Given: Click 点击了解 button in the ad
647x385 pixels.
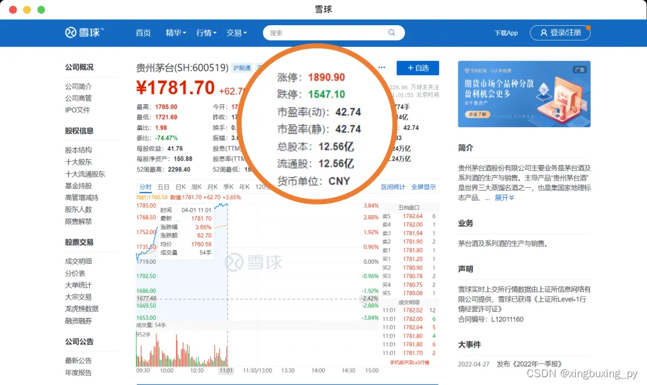Looking at the screenshot, I should [x=477, y=115].
